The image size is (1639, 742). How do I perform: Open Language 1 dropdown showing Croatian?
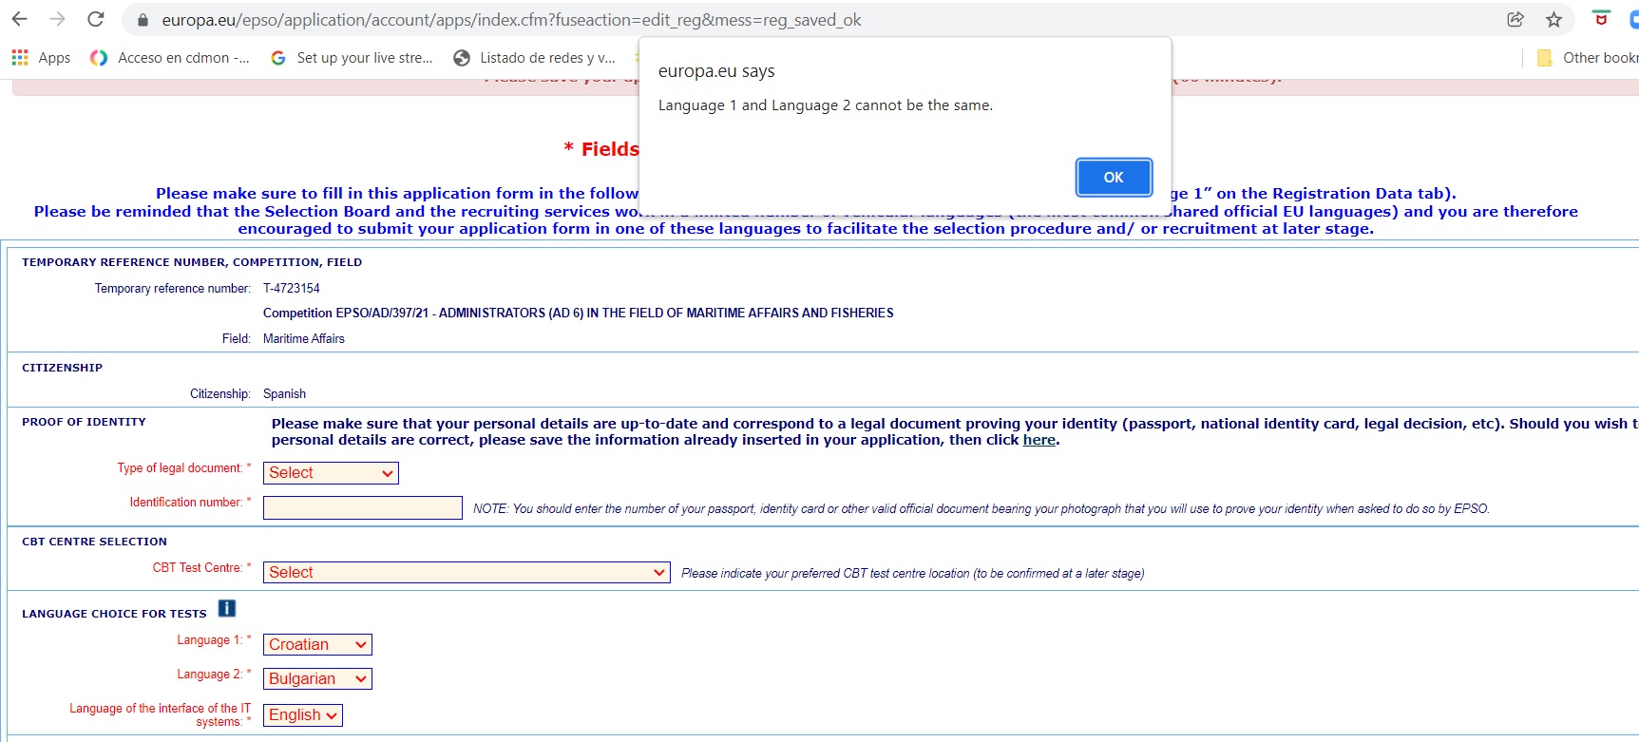pos(317,645)
